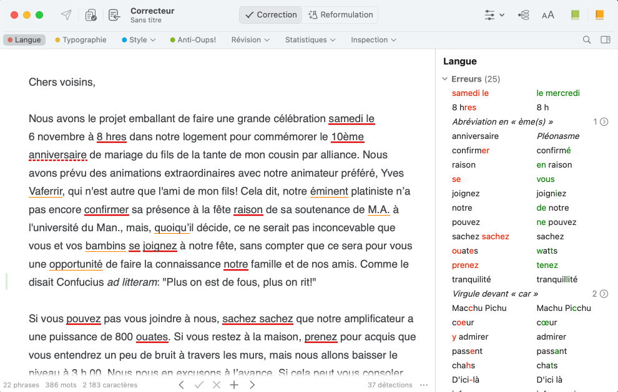Open the Statistiques menu
The height and width of the screenshot is (392, 618).
point(310,40)
